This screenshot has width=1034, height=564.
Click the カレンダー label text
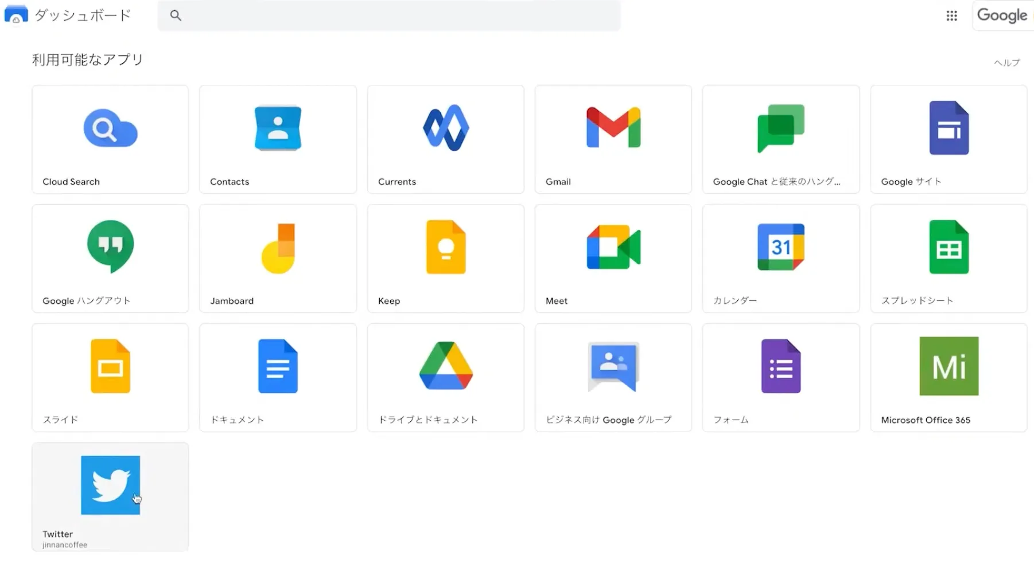coord(735,301)
